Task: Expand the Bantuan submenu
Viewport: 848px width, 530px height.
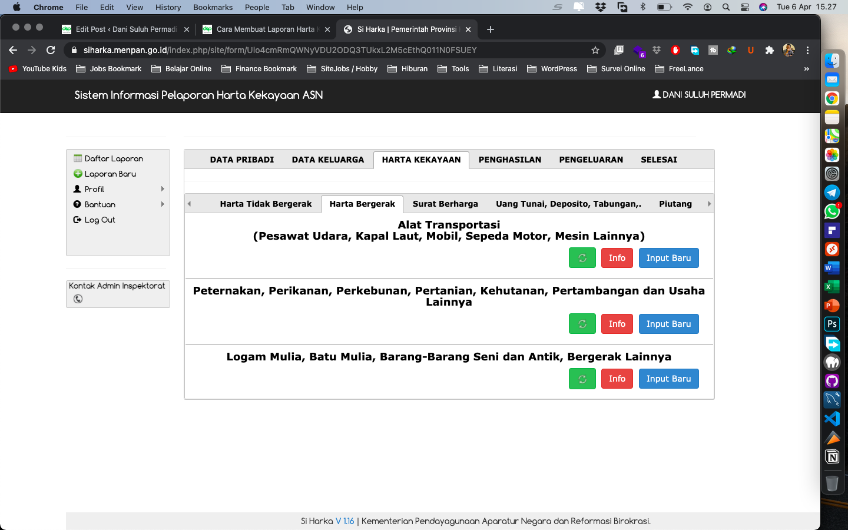Action: pos(163,204)
